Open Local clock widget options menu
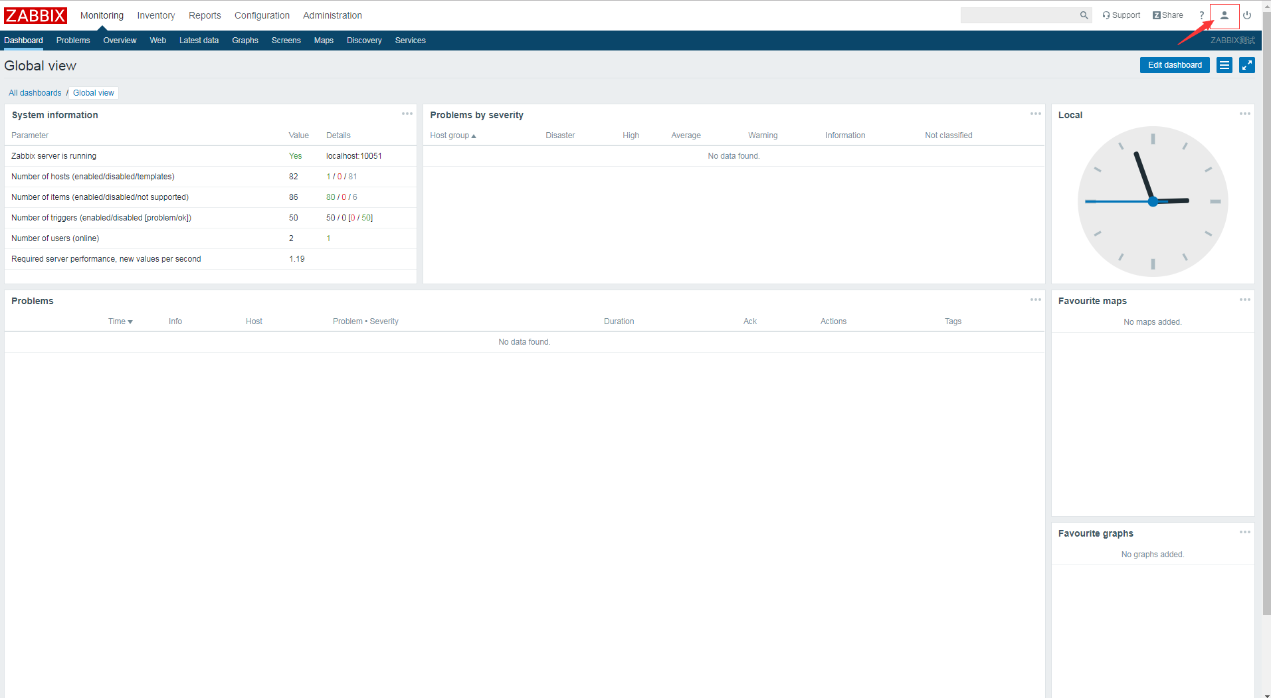The image size is (1271, 698). click(1245, 114)
